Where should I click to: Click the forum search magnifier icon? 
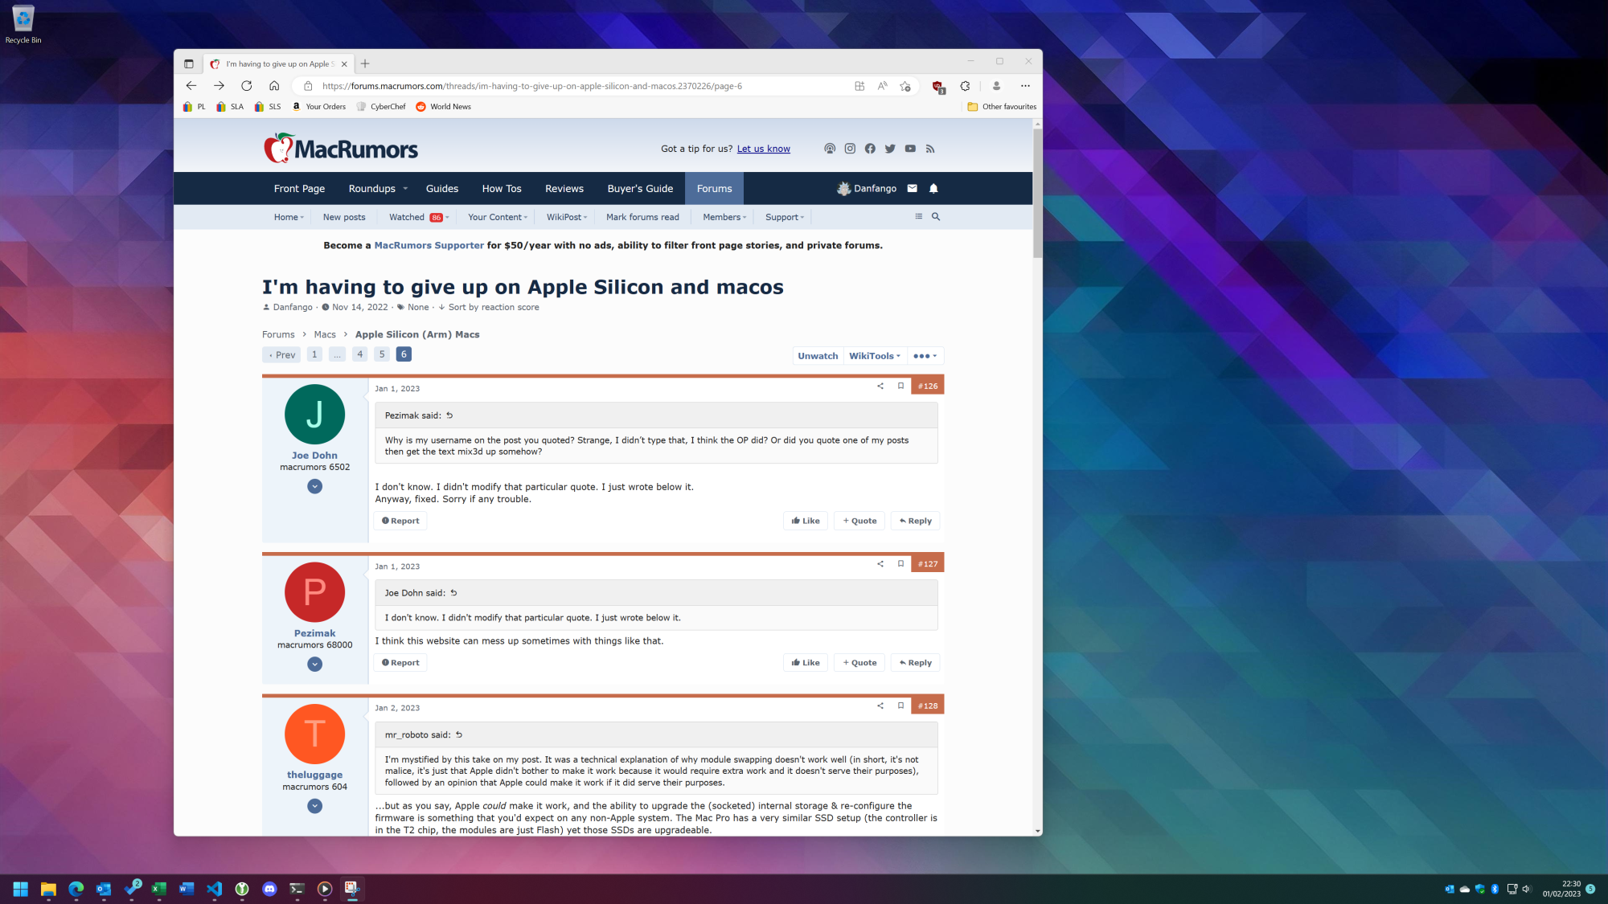click(936, 217)
